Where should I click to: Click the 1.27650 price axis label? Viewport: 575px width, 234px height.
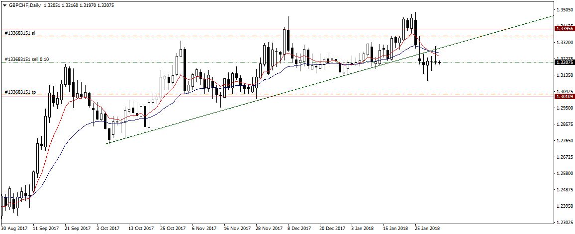click(x=565, y=141)
